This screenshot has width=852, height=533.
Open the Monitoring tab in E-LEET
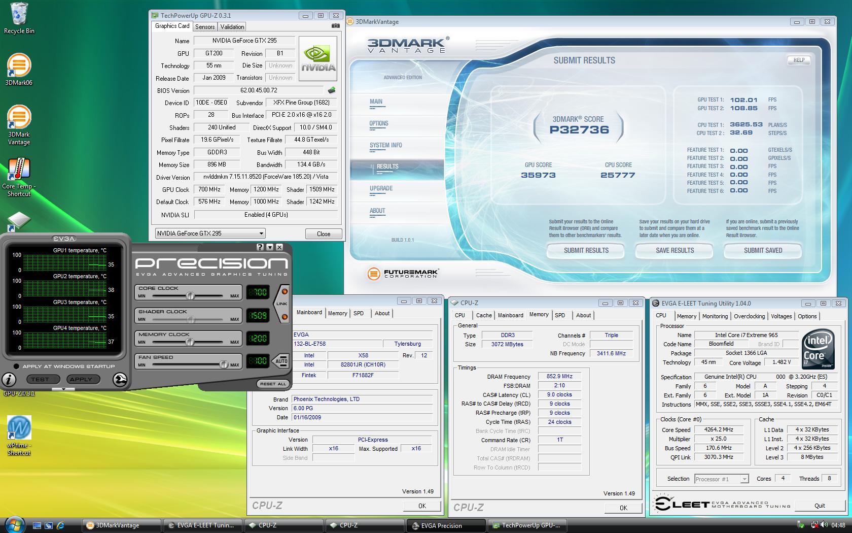(715, 316)
